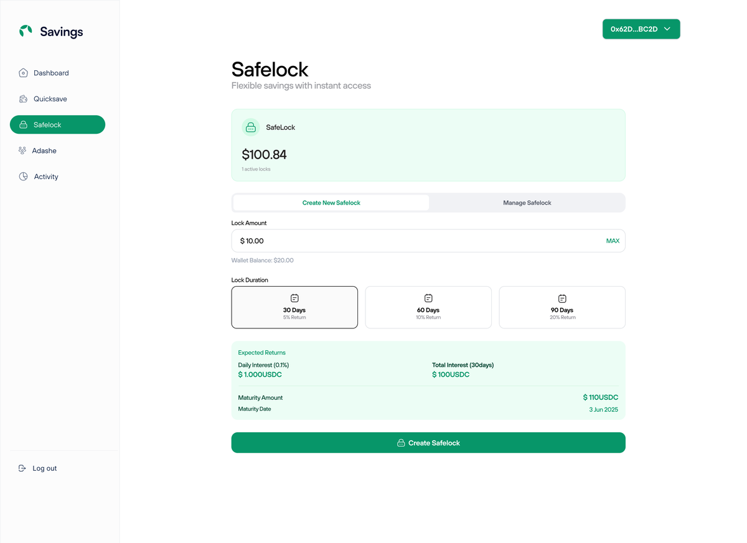Click the Lock Amount input field
The image size is (747, 543).
point(428,241)
